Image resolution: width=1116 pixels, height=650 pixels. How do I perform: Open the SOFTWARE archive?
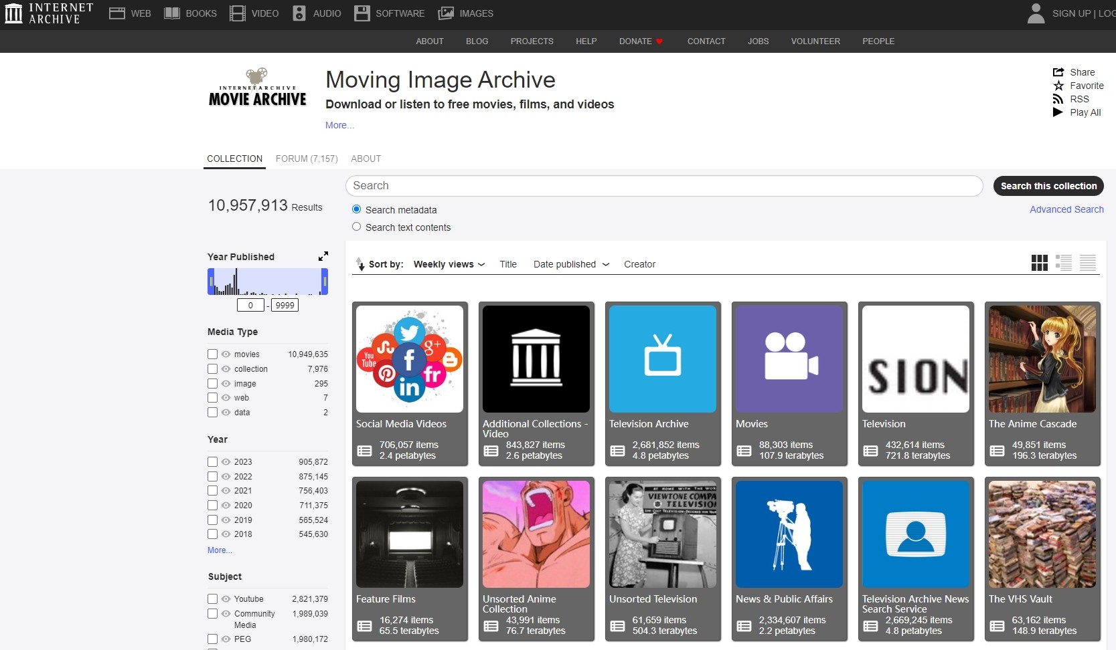coord(362,13)
